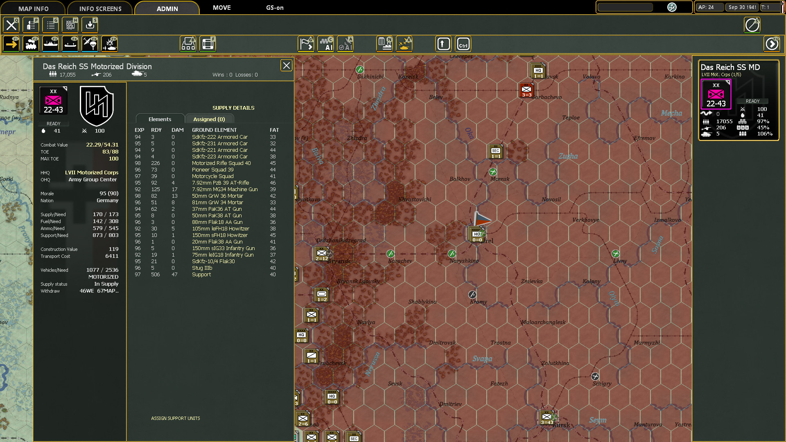Select the F1 move mode arrow

pyautogui.click(x=11, y=44)
